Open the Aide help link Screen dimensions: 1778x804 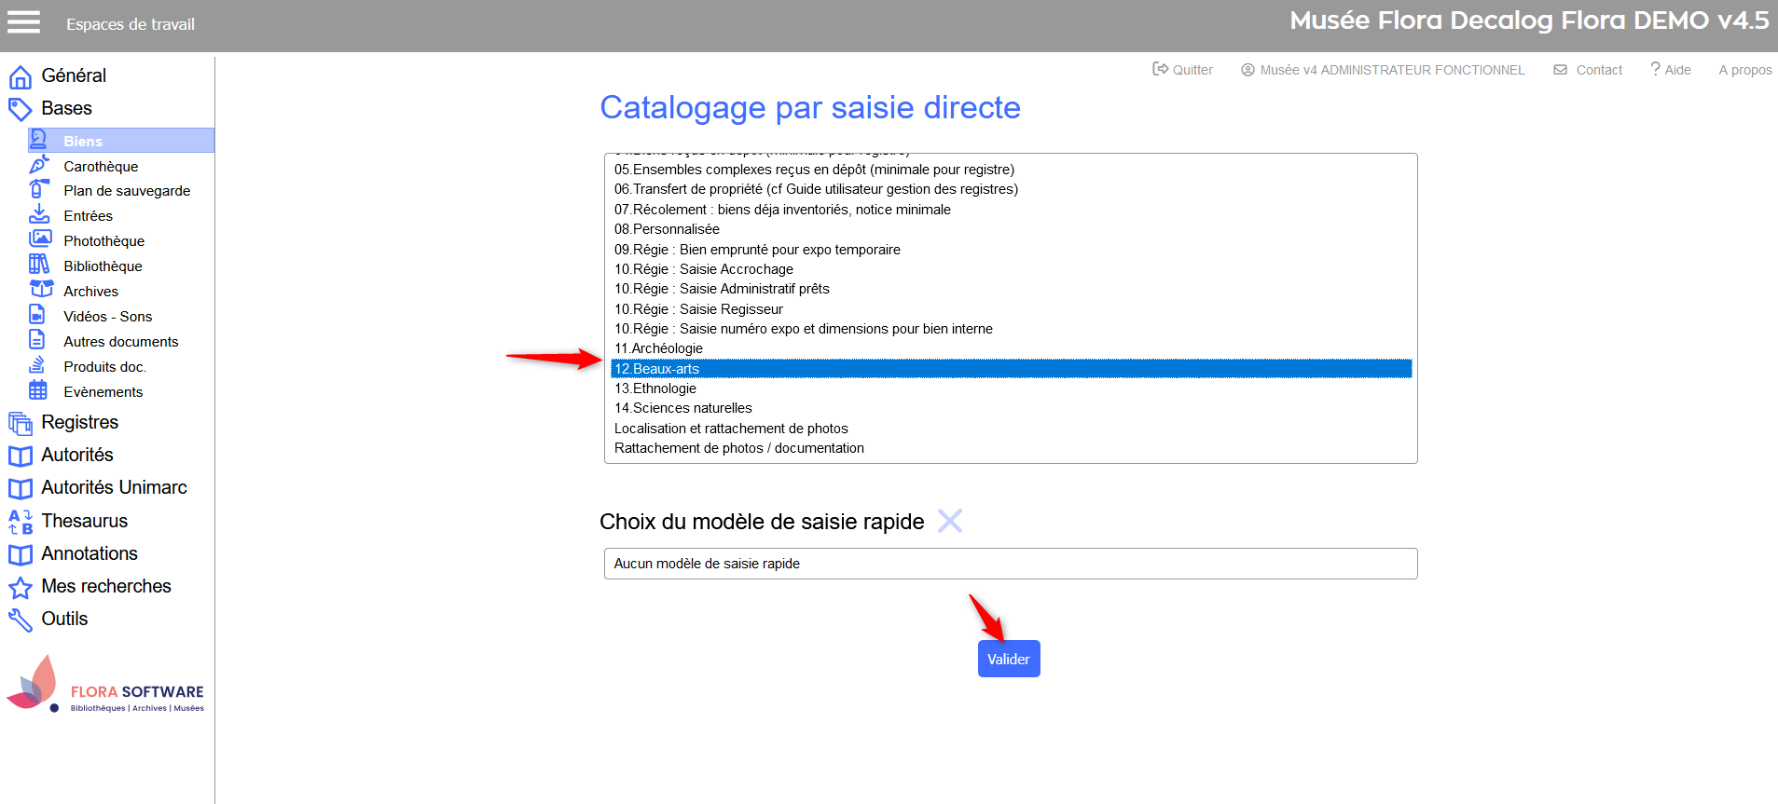(x=1670, y=70)
